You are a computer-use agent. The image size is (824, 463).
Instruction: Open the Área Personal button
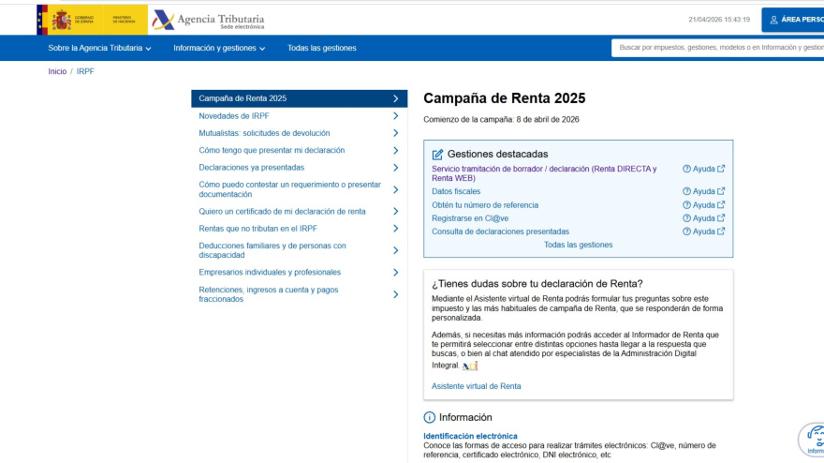point(793,20)
